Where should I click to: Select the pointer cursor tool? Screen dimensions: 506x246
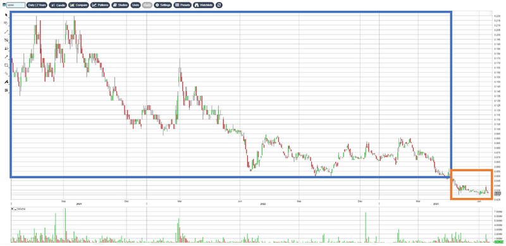(x=6, y=15)
